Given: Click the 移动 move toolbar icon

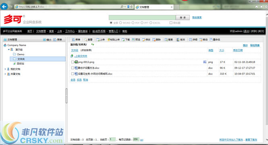Looking at the screenshot, I should coord(201,40).
